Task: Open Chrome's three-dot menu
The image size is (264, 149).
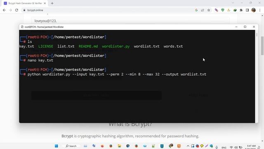Action: click(x=260, y=10)
